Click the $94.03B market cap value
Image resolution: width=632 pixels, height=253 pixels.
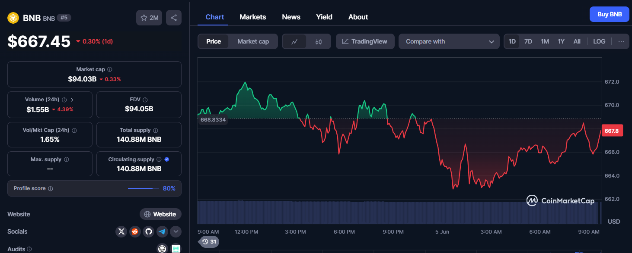pos(82,79)
